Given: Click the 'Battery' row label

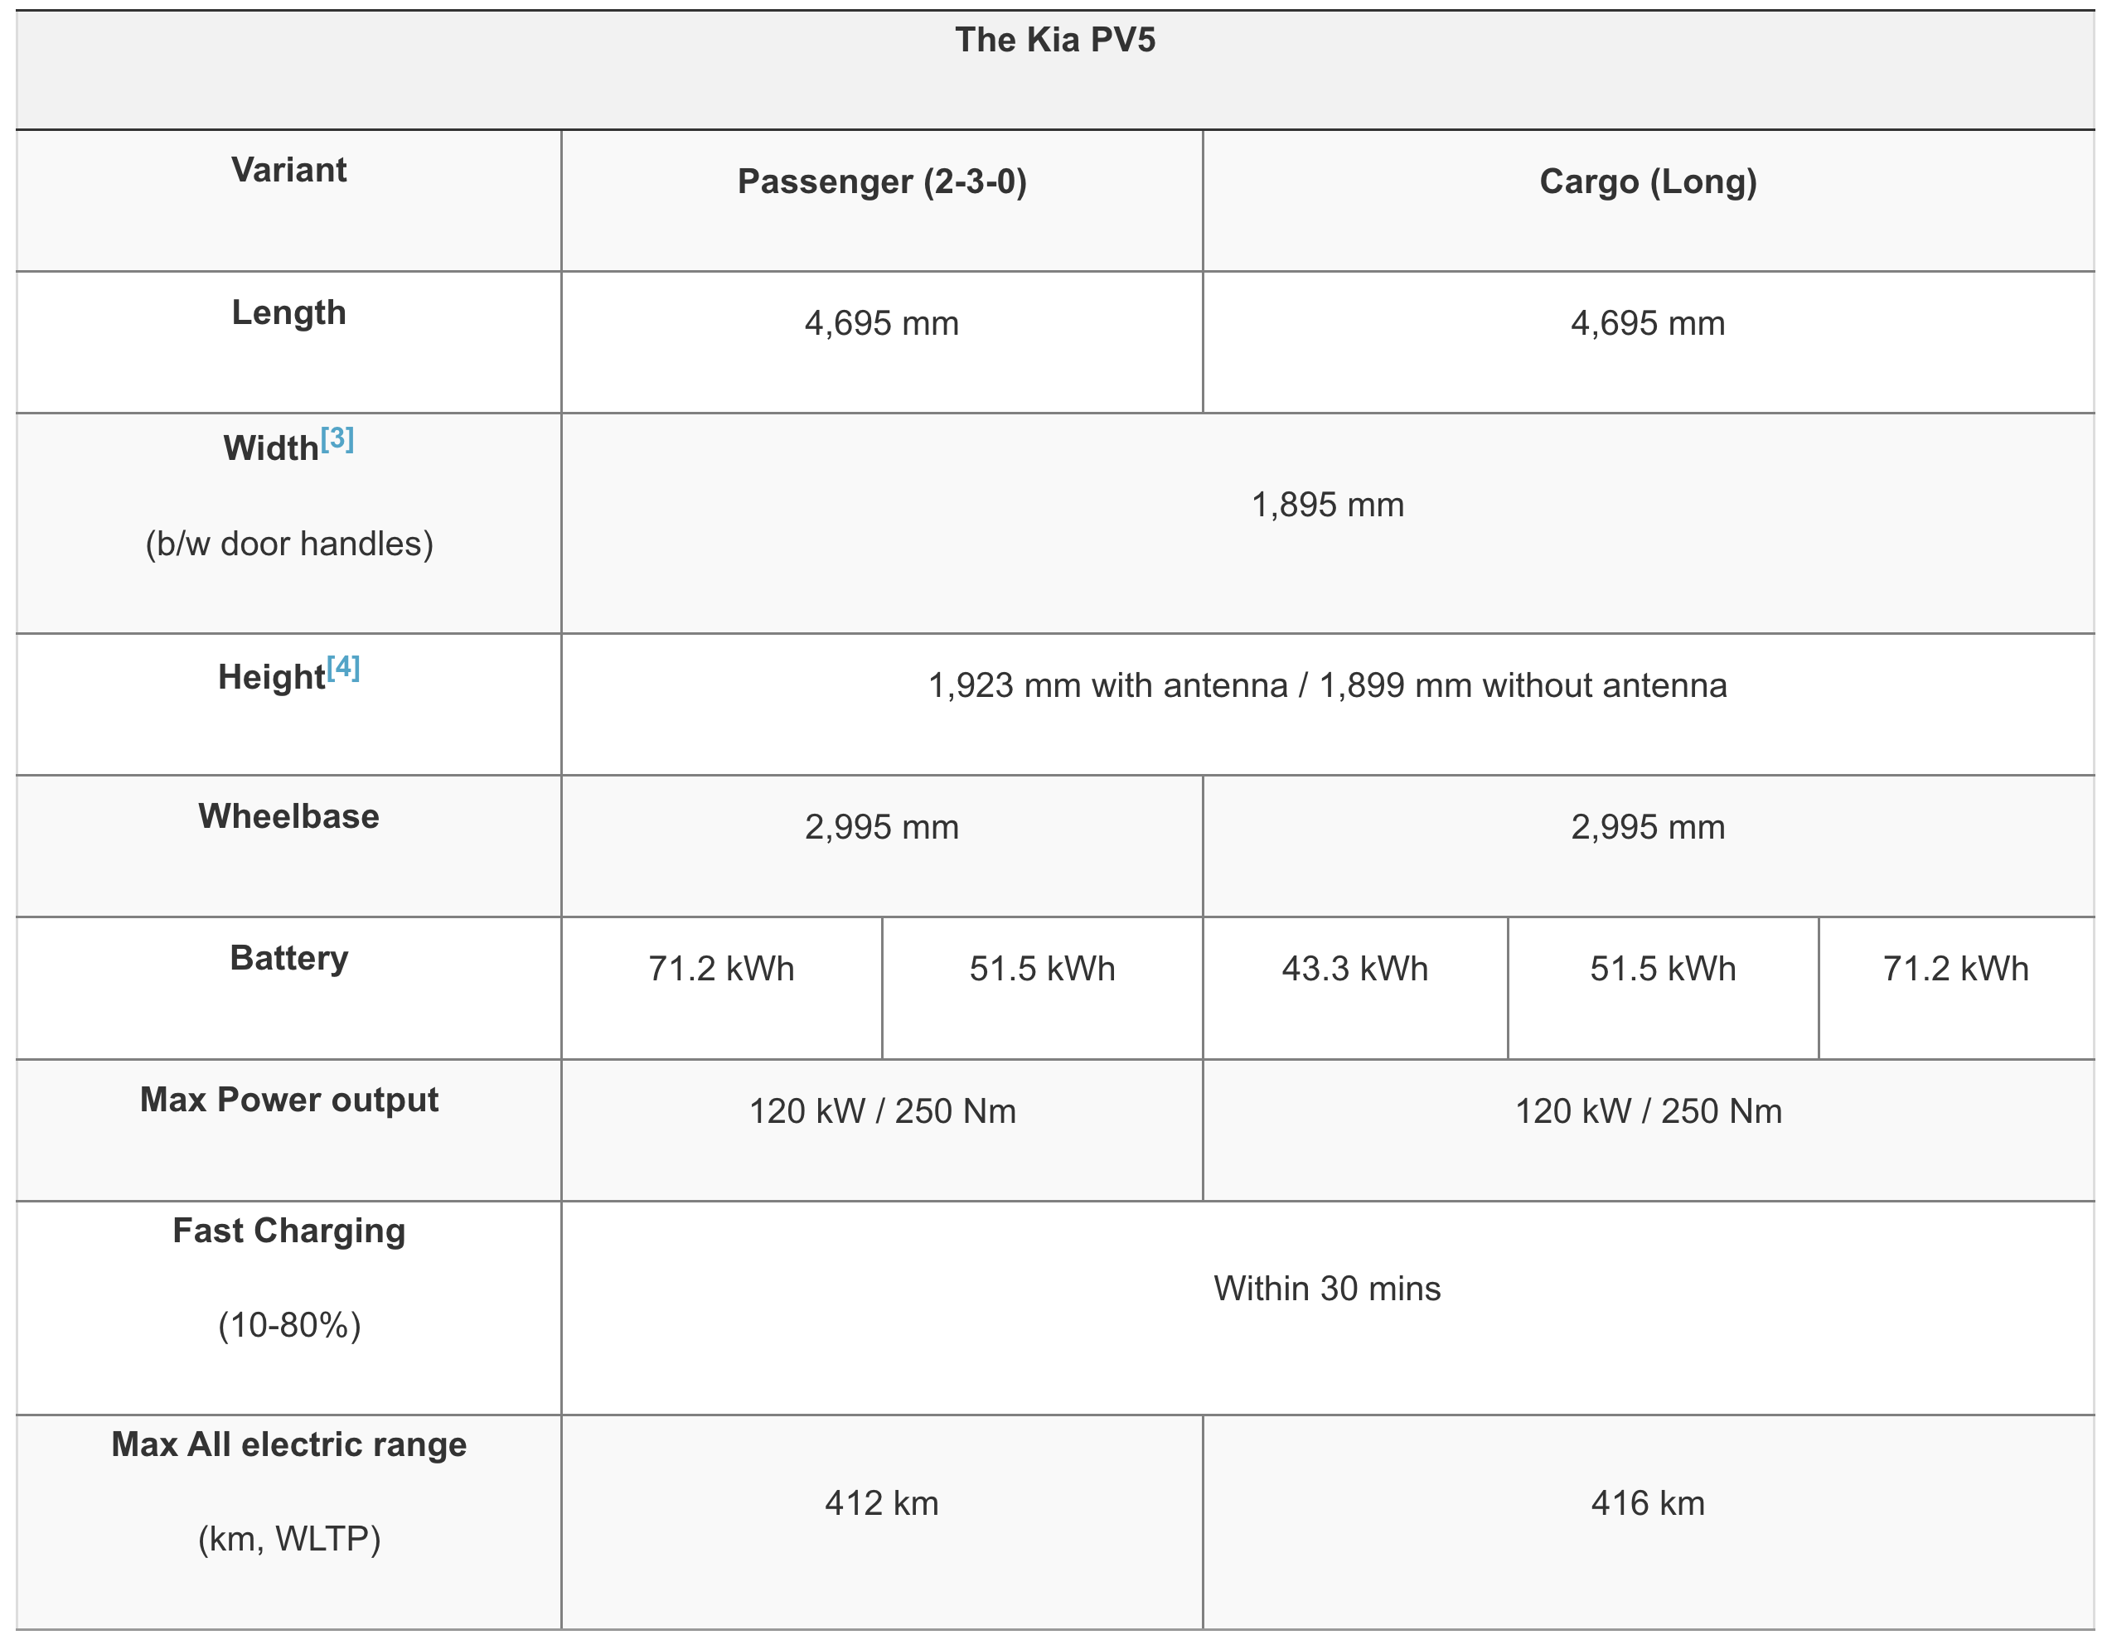Looking at the screenshot, I should (x=288, y=958).
